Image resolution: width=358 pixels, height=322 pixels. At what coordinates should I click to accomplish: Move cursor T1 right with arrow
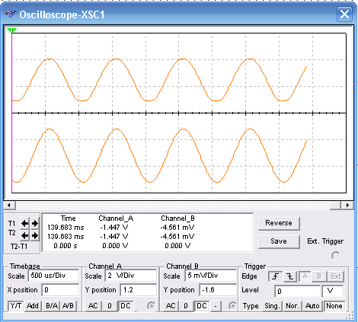(35, 224)
